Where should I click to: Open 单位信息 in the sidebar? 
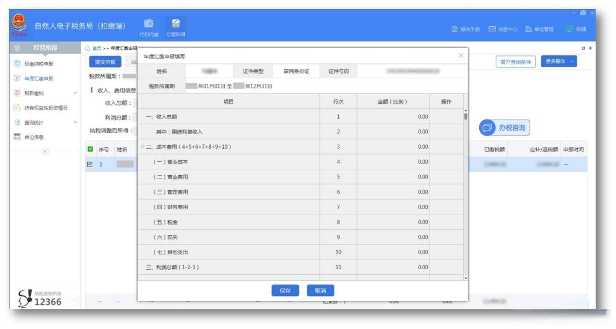click(x=34, y=137)
